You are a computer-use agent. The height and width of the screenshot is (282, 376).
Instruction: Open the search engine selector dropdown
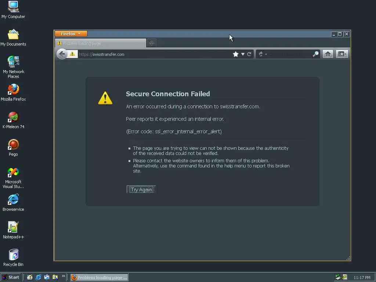[263, 54]
